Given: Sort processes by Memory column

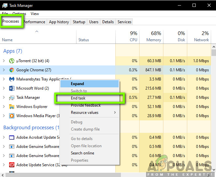Looking at the screenshot, I should click(x=151, y=37).
